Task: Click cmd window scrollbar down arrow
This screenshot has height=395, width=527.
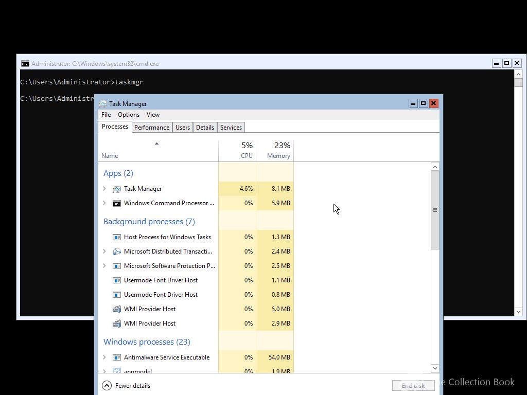Action: pos(518,312)
